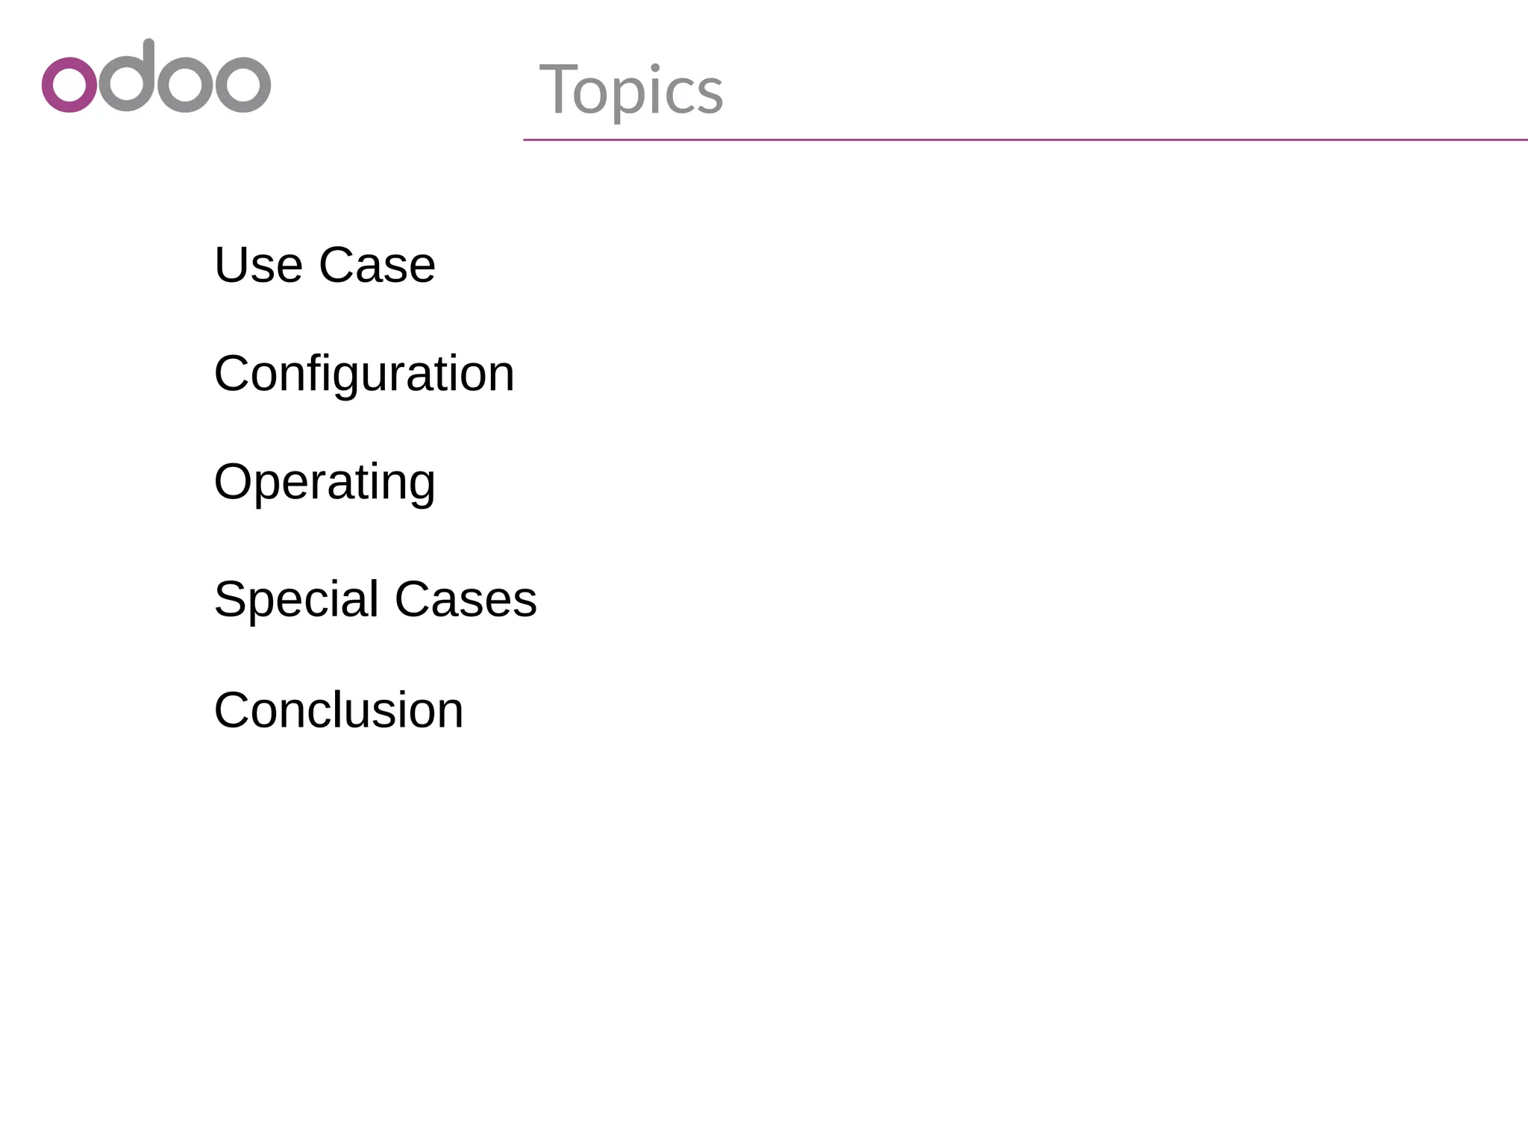Click the odoo logo

tap(156, 75)
